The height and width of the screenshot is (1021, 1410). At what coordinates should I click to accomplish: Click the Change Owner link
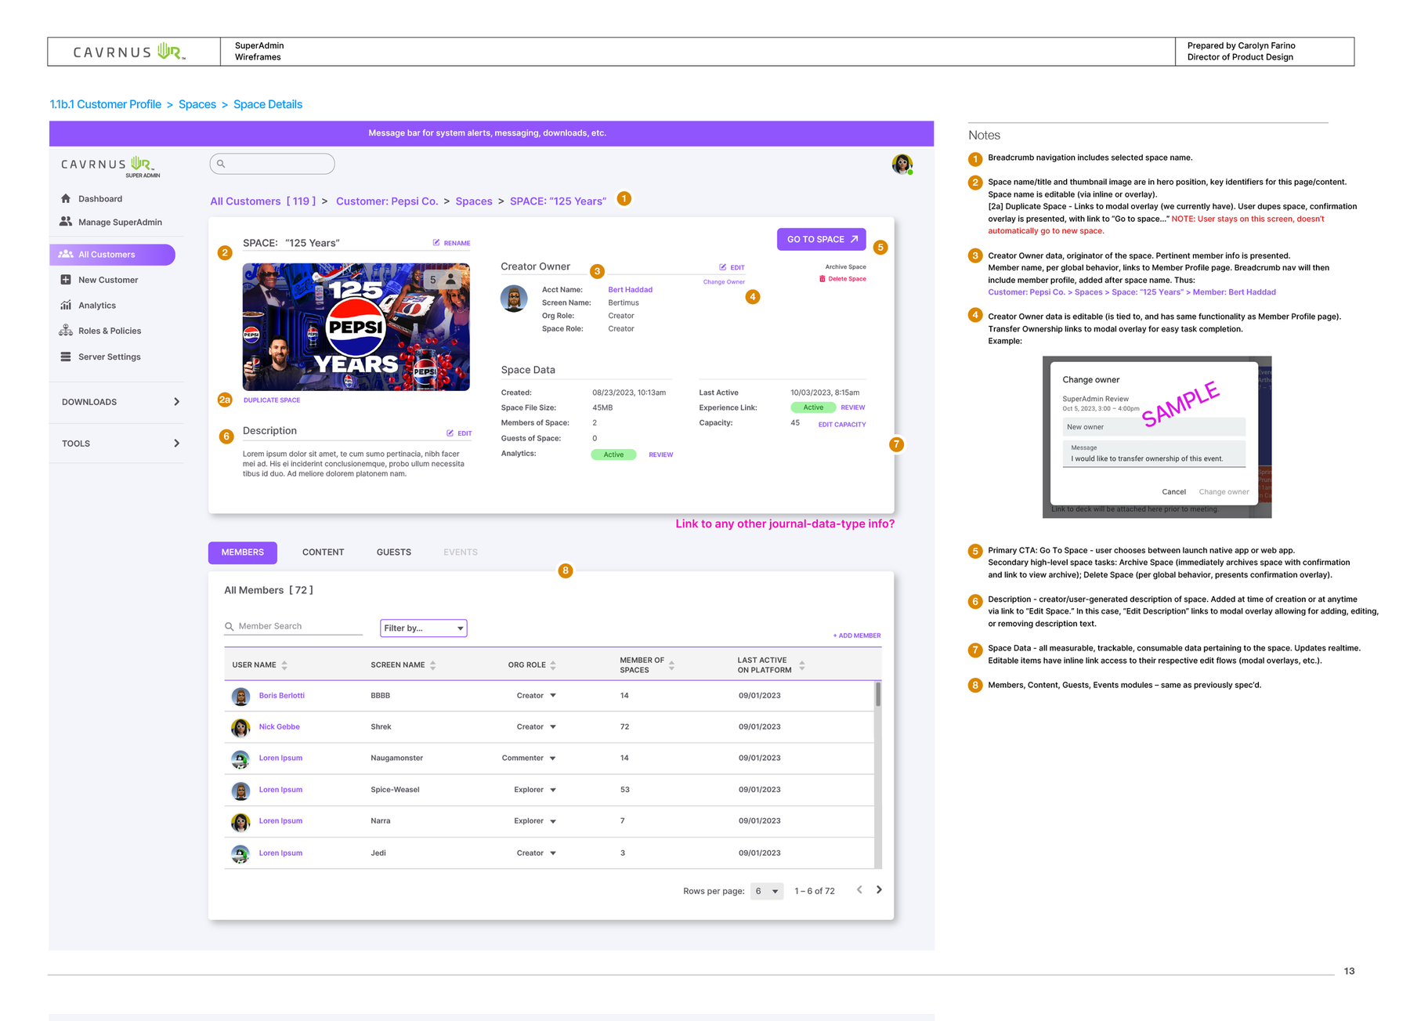tap(724, 282)
